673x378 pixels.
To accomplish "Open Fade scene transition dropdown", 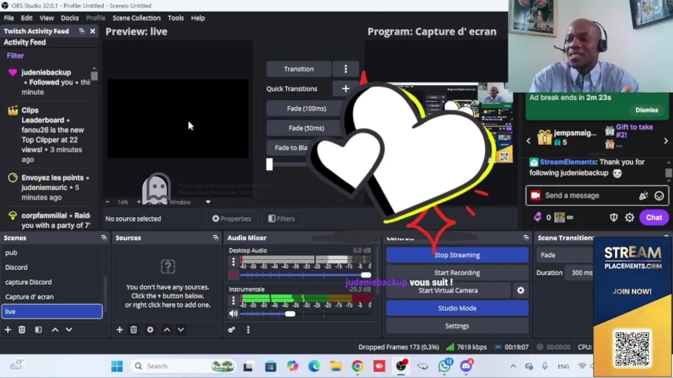I will coord(565,255).
